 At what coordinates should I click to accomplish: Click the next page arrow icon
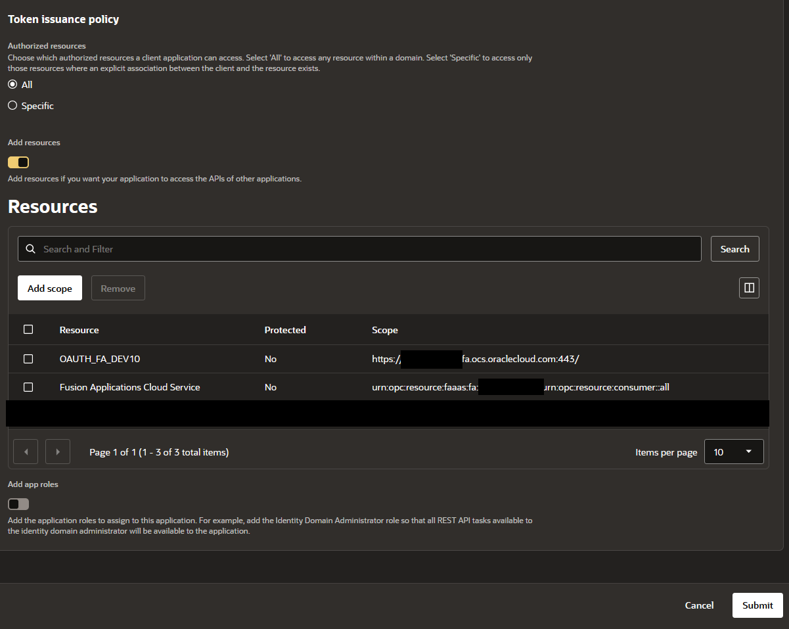click(58, 452)
